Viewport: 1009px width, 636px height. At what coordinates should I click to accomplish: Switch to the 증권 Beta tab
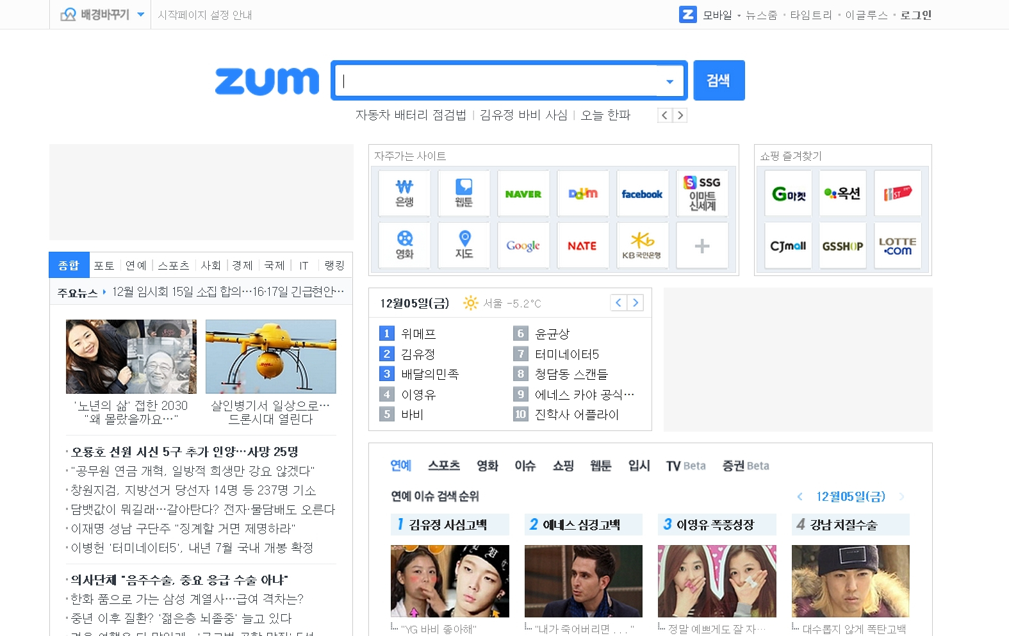pos(746,466)
